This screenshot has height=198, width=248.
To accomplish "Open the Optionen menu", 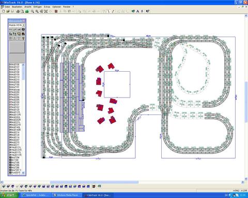I will 56,7.
